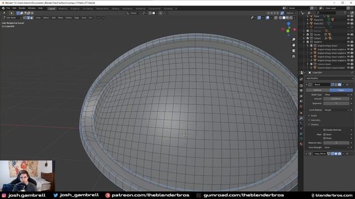Open File menu
Image resolution: width=355 pixels, height=199 pixels.
(8, 8)
